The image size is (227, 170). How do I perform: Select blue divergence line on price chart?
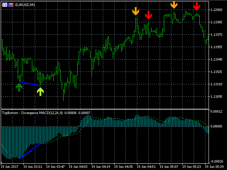[x=30, y=84]
